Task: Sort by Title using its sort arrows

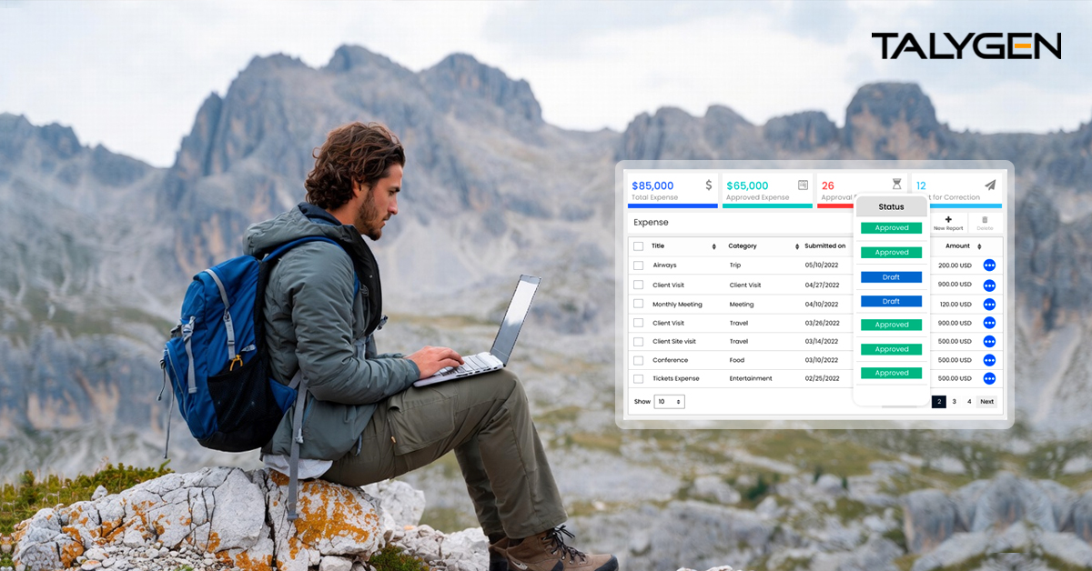Action: click(714, 246)
